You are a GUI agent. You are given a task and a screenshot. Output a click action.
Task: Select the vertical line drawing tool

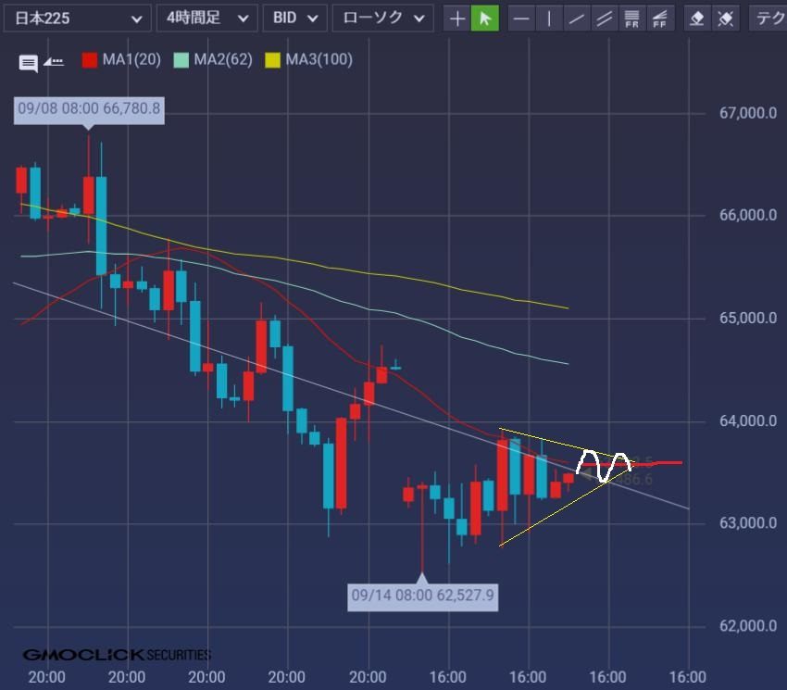pyautogui.click(x=550, y=19)
